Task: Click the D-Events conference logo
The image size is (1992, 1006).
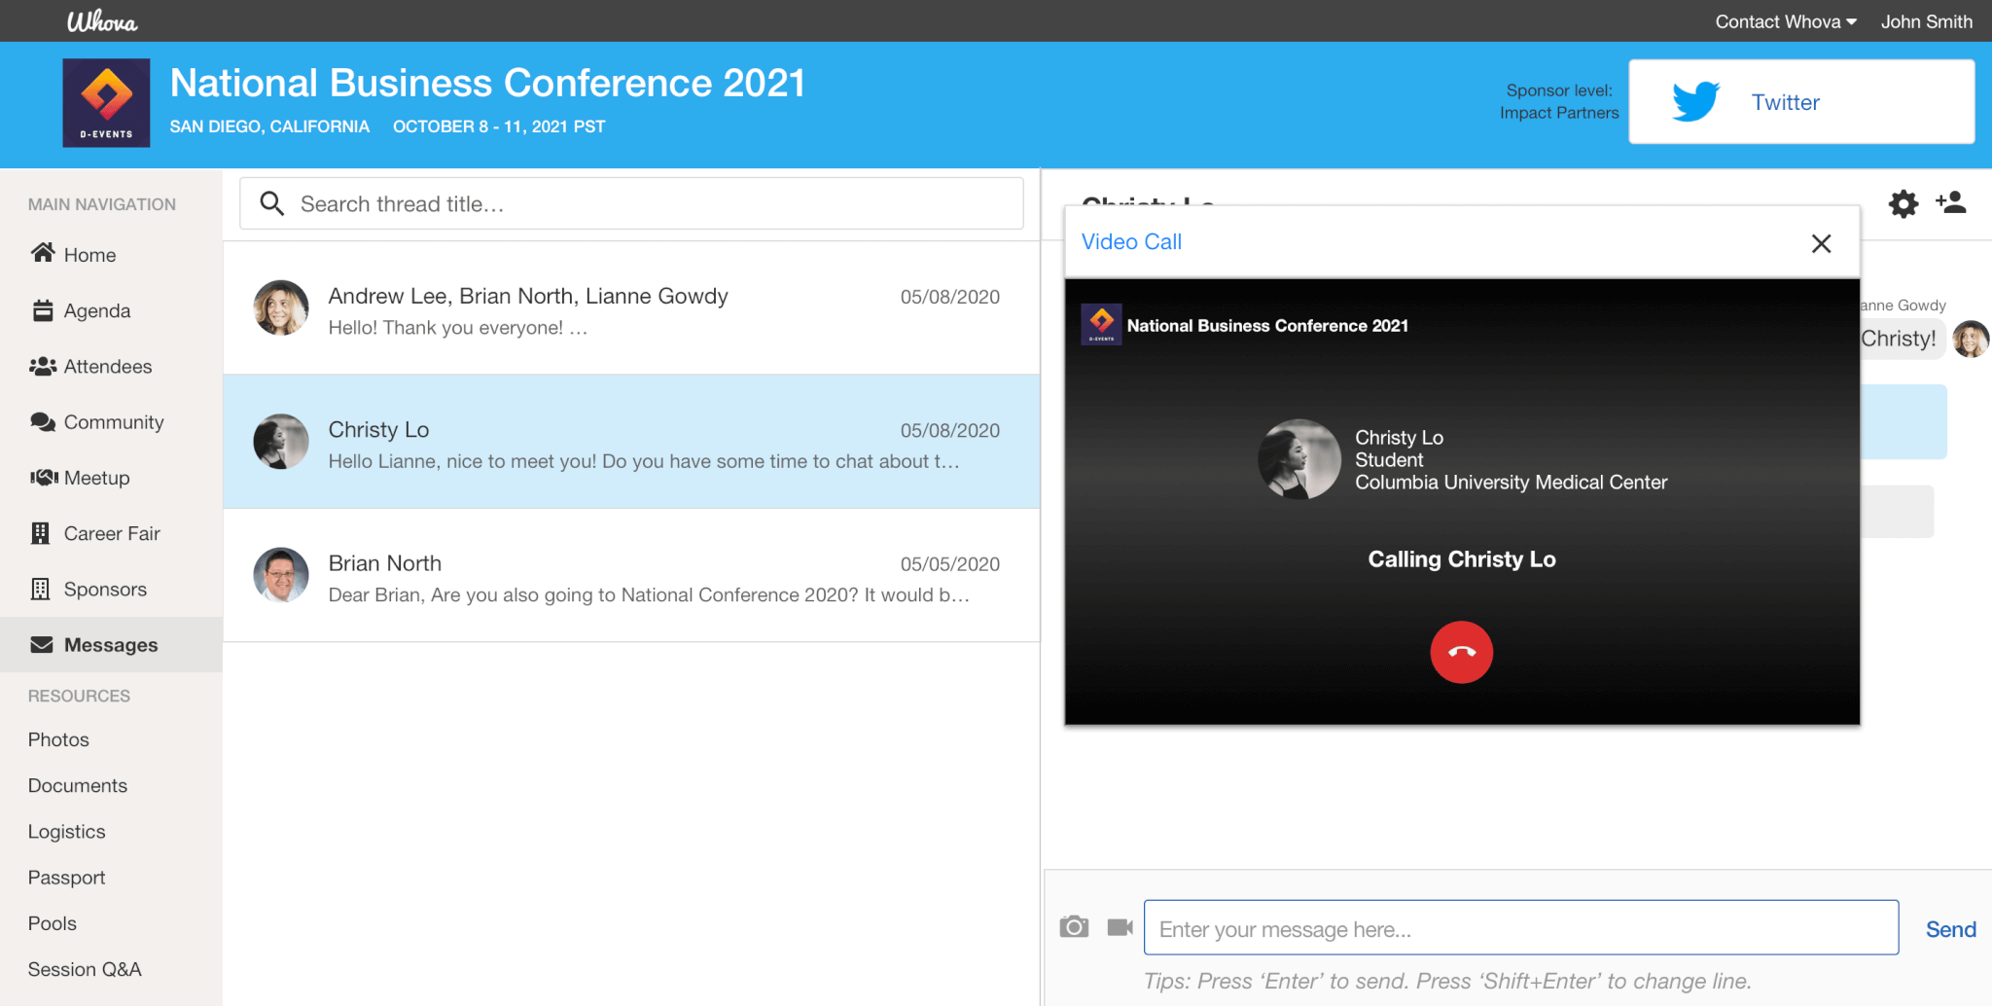Action: point(106,103)
